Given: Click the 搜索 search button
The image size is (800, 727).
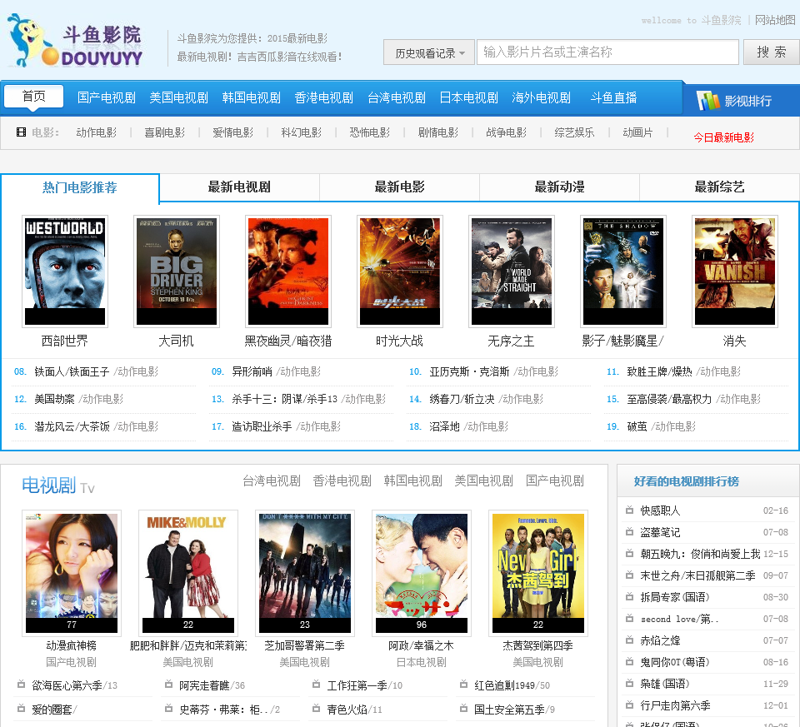Looking at the screenshot, I should coord(771,52).
